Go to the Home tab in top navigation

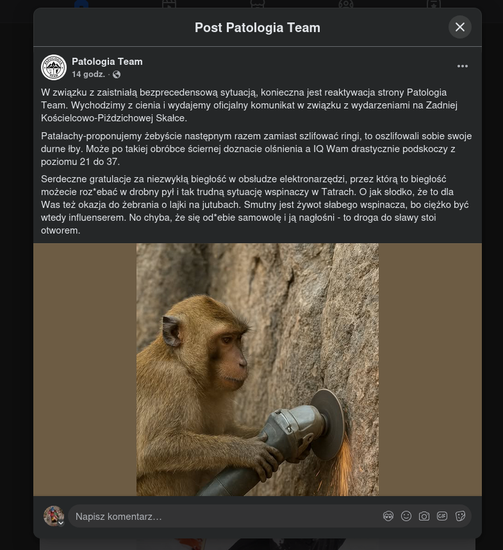coord(81,5)
